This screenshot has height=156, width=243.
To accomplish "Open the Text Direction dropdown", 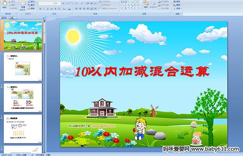I will point(105,1).
